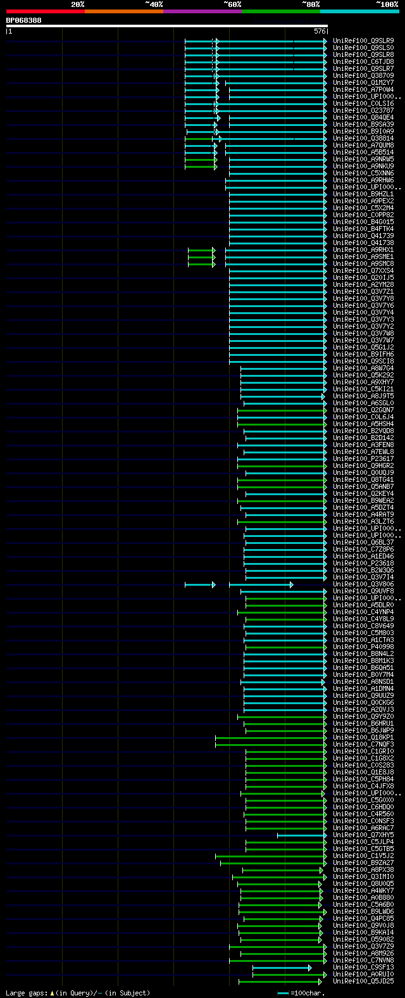The image size is (405, 998).
Task: Select hit label UniRef100_C9SF13
Action: (363, 967)
